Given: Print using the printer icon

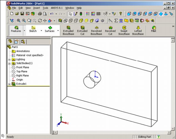Looking at the screenshot, I should (40, 14).
